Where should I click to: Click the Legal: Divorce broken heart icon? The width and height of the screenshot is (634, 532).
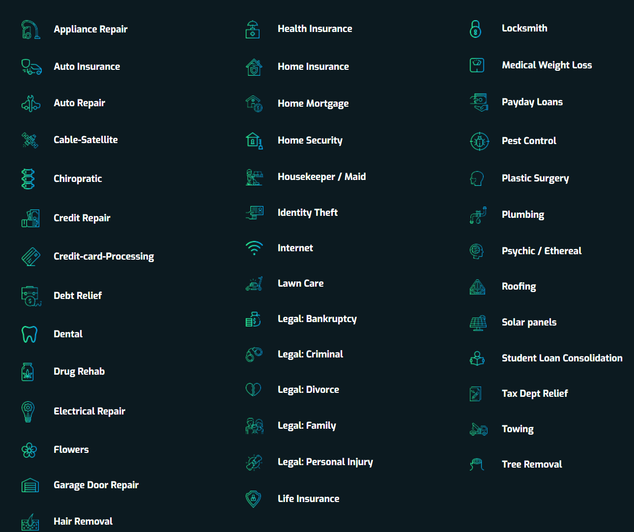tap(254, 390)
